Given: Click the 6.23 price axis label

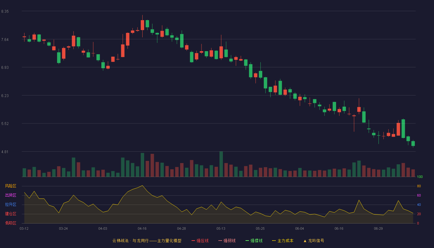Looking at the screenshot, I should pyautogui.click(x=5, y=96).
